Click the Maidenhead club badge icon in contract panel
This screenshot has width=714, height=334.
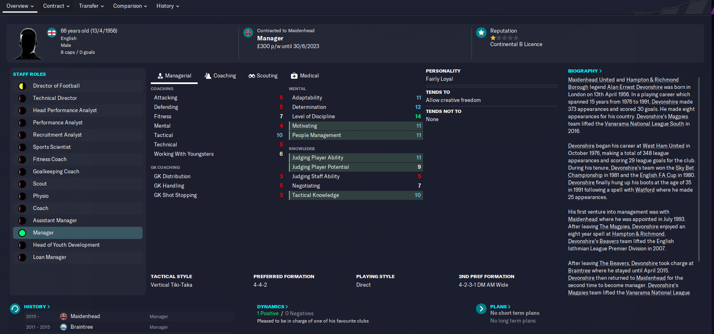click(248, 33)
